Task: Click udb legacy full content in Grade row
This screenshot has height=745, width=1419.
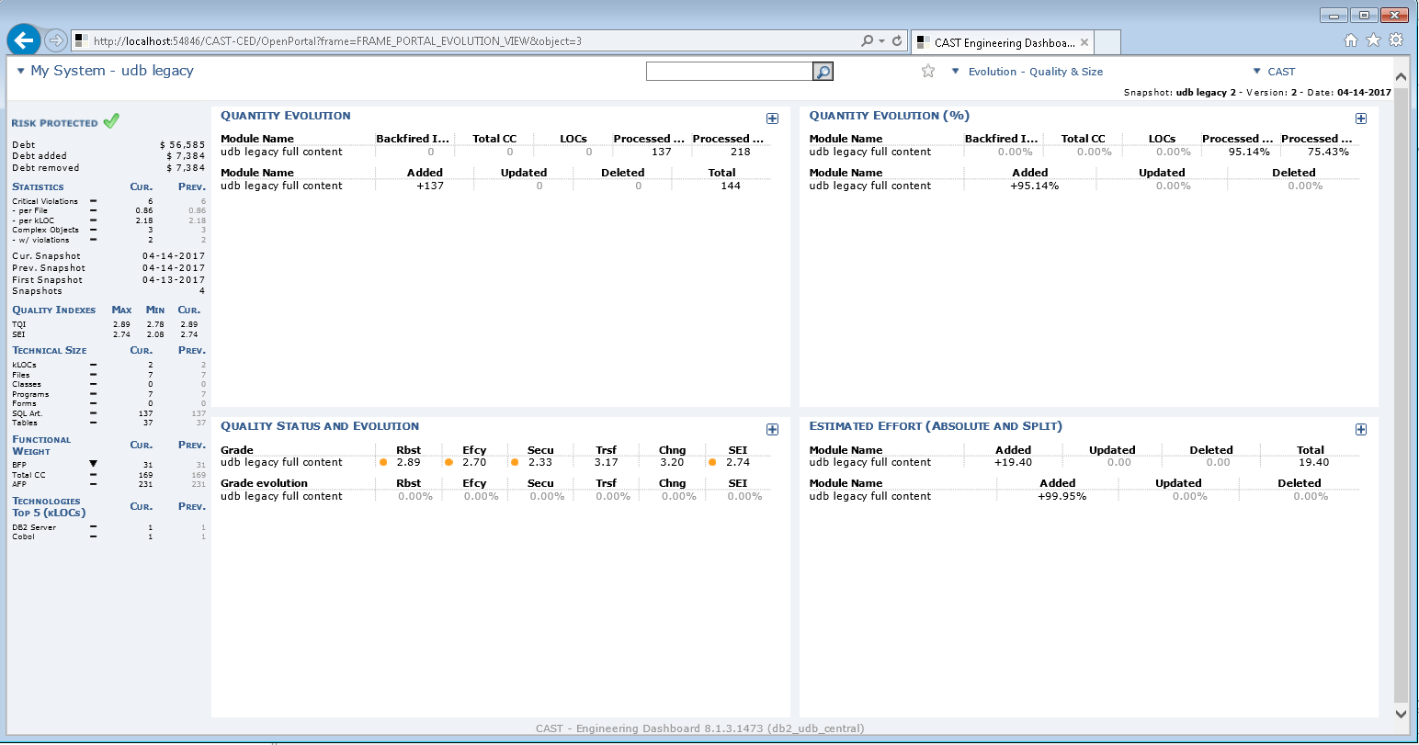Action: coord(281,462)
